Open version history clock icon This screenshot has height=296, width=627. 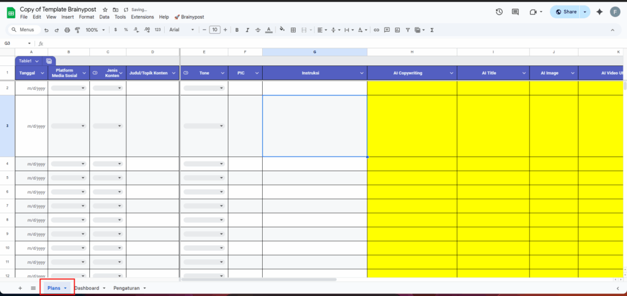tap(499, 12)
